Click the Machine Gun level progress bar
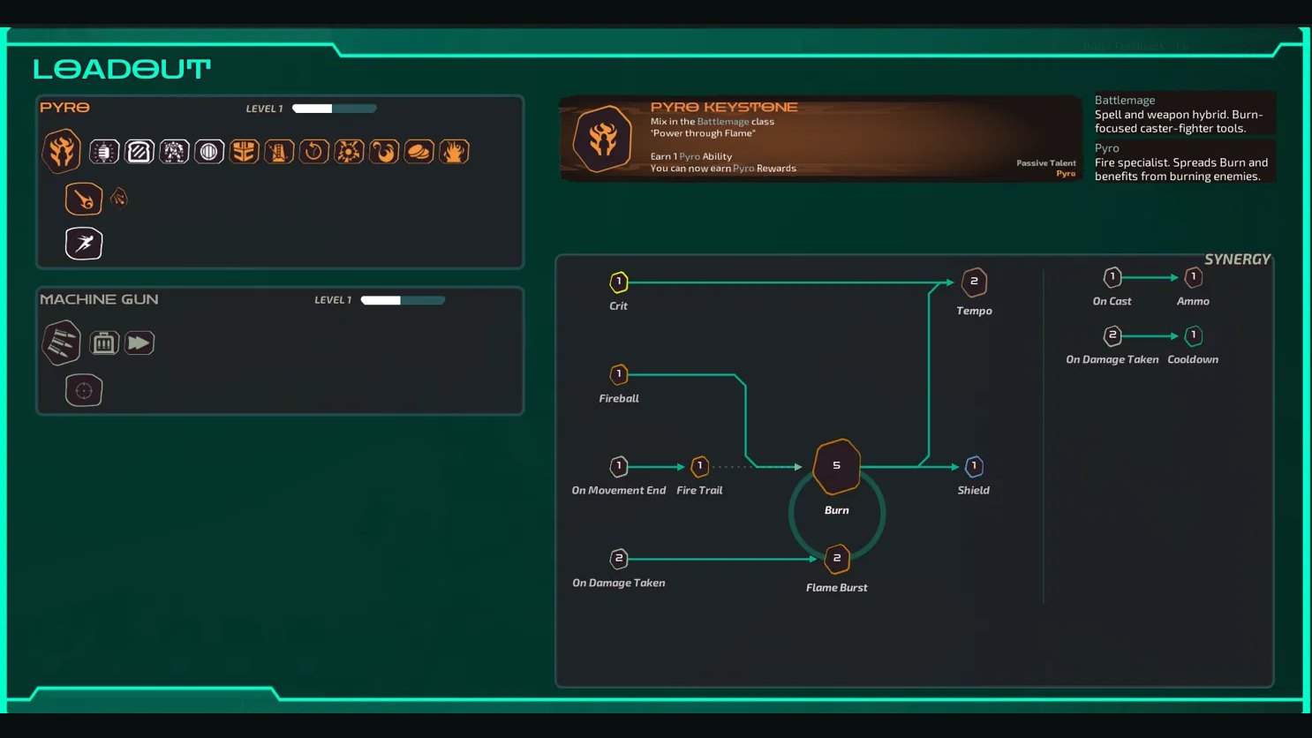 (403, 300)
